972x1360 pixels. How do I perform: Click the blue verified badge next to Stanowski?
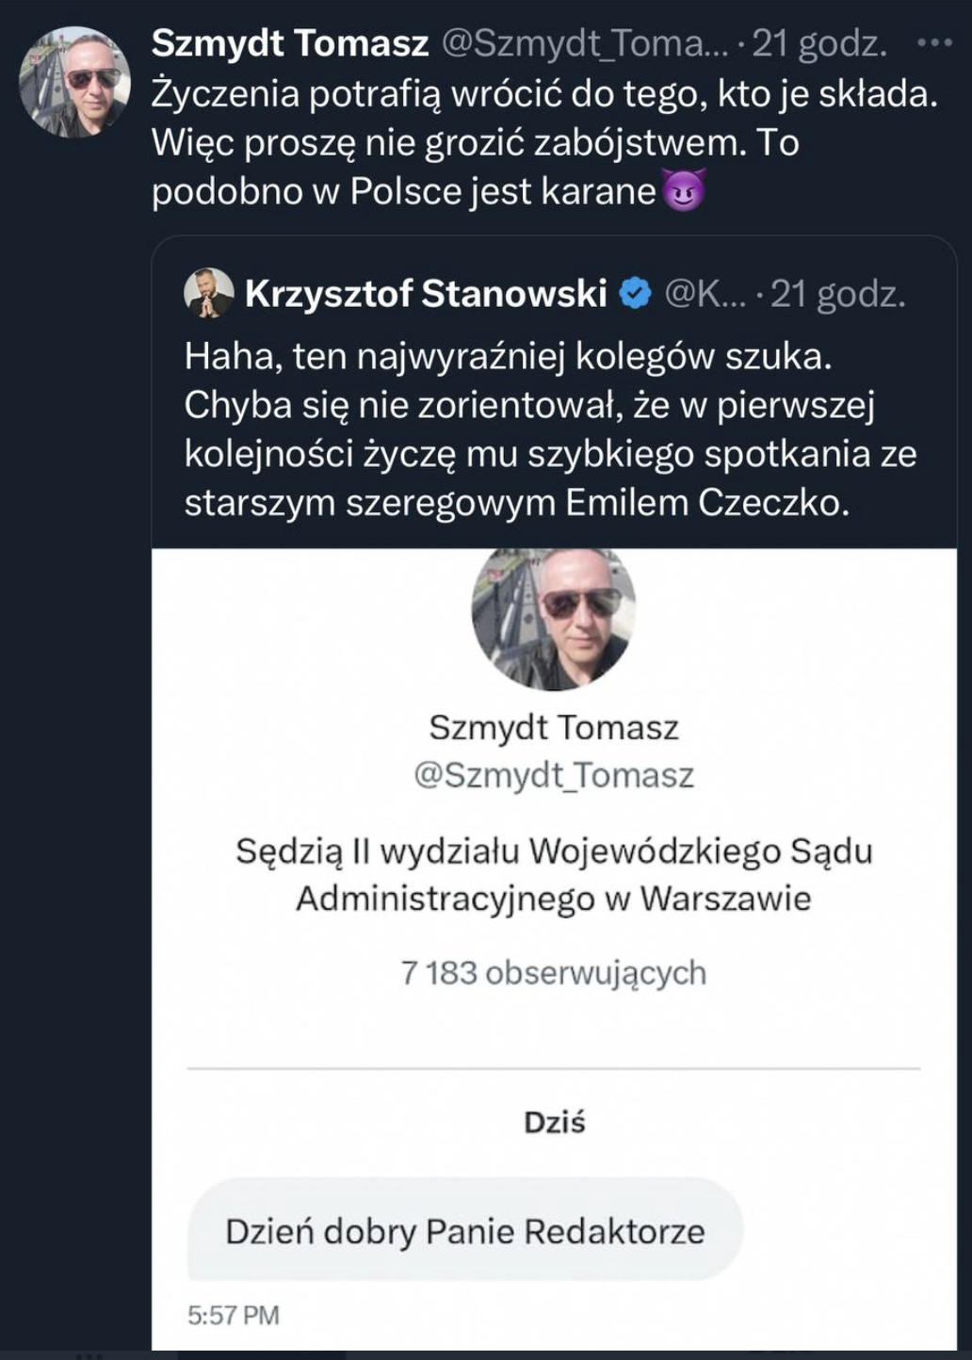tap(636, 294)
